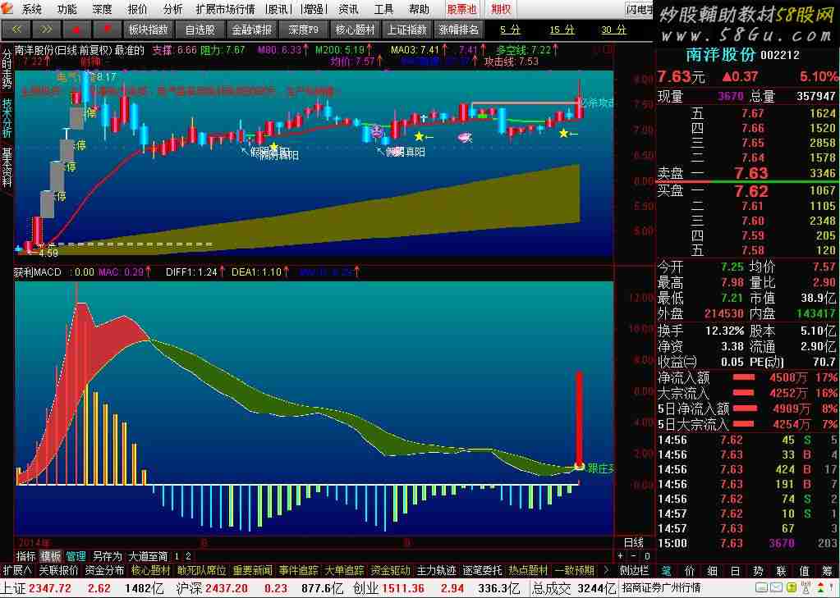Click the 管理 tab below the chart

pyautogui.click(x=76, y=556)
